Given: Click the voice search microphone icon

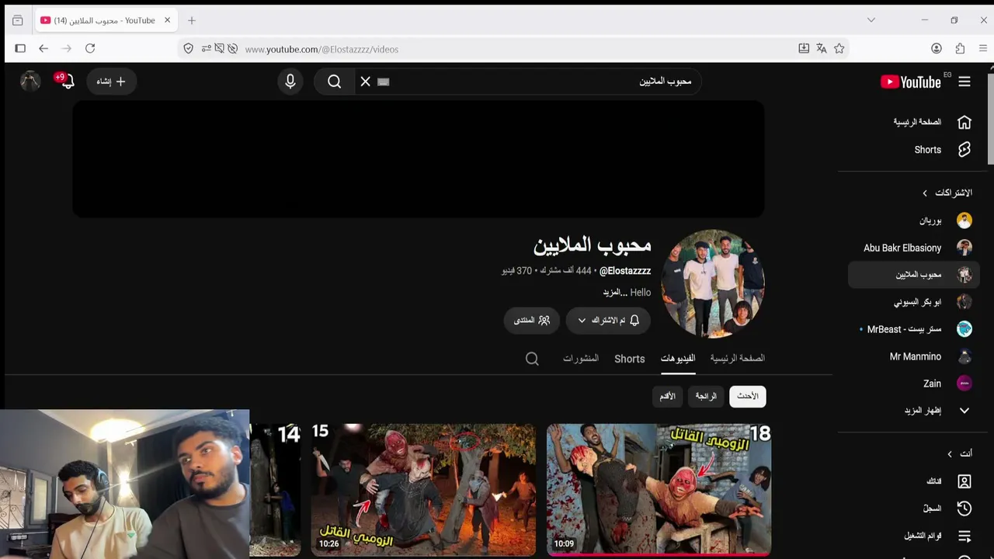Looking at the screenshot, I should click(x=290, y=82).
